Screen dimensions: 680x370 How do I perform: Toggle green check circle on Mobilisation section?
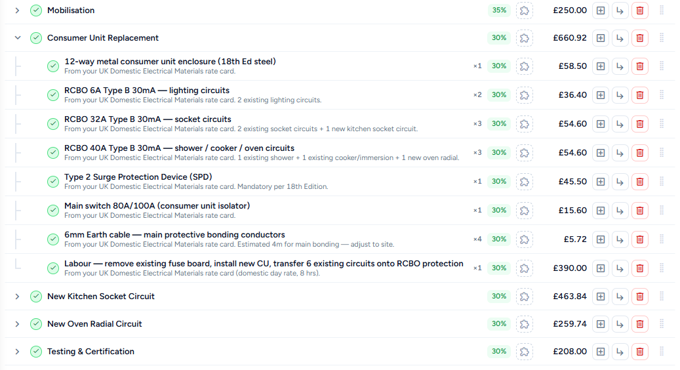coord(36,10)
